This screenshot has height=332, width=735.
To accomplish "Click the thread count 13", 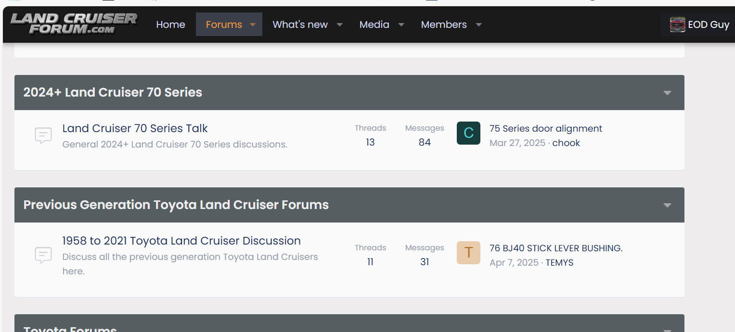I will tap(370, 142).
